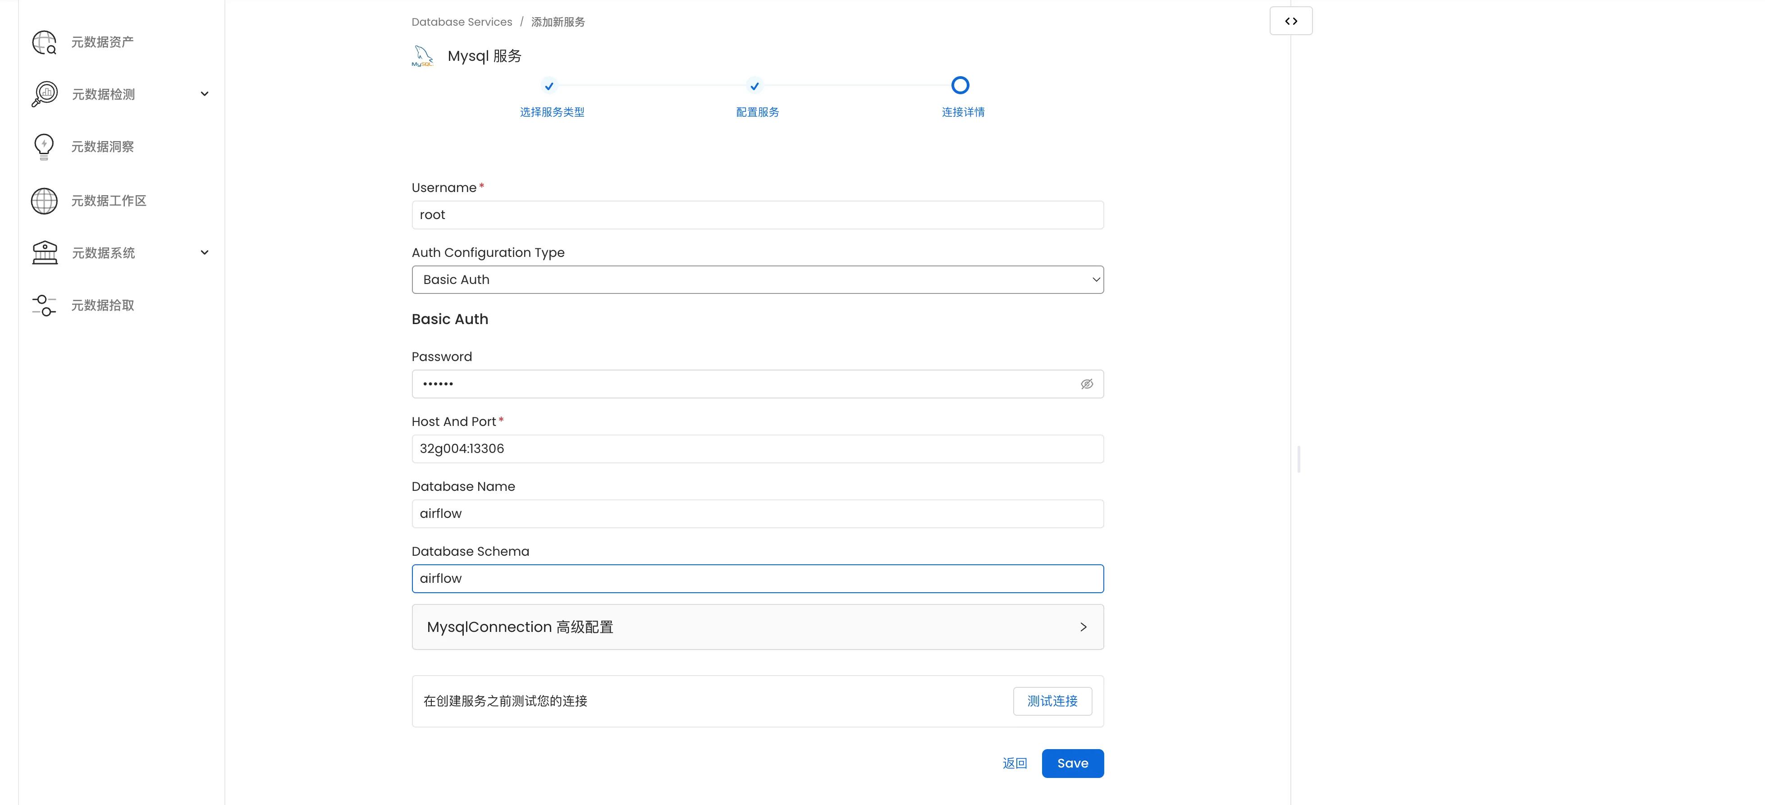Click the Save button
The height and width of the screenshot is (805, 1765).
[x=1072, y=763]
